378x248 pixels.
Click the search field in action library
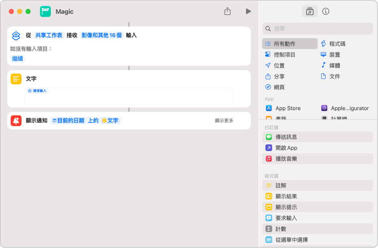click(318, 29)
